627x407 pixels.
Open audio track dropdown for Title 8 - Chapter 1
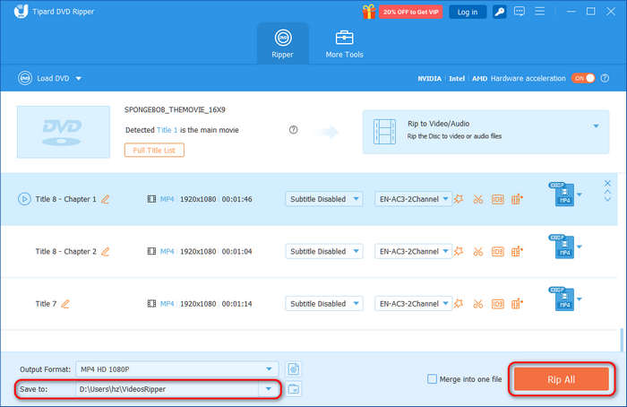[x=413, y=199]
